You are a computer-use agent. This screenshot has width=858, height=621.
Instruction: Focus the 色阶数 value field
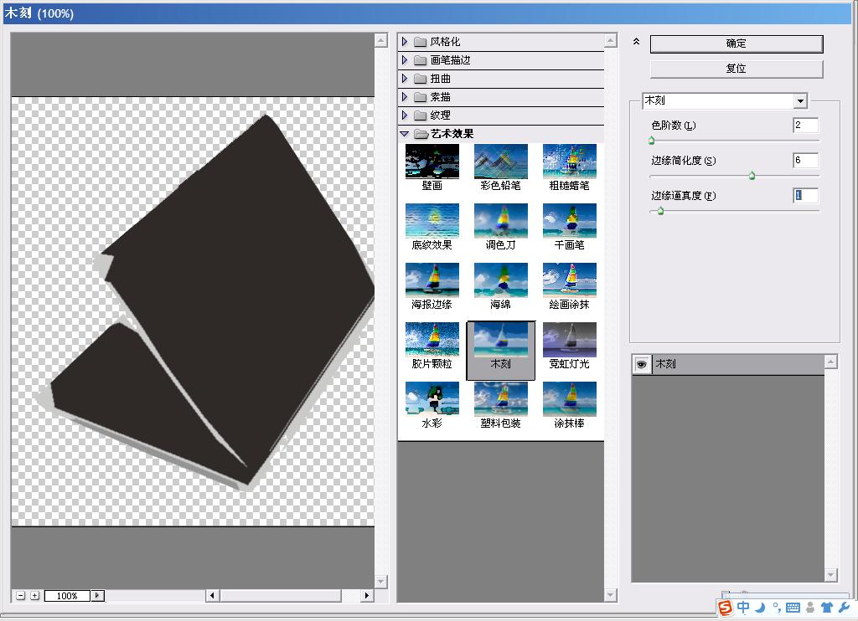(805, 126)
